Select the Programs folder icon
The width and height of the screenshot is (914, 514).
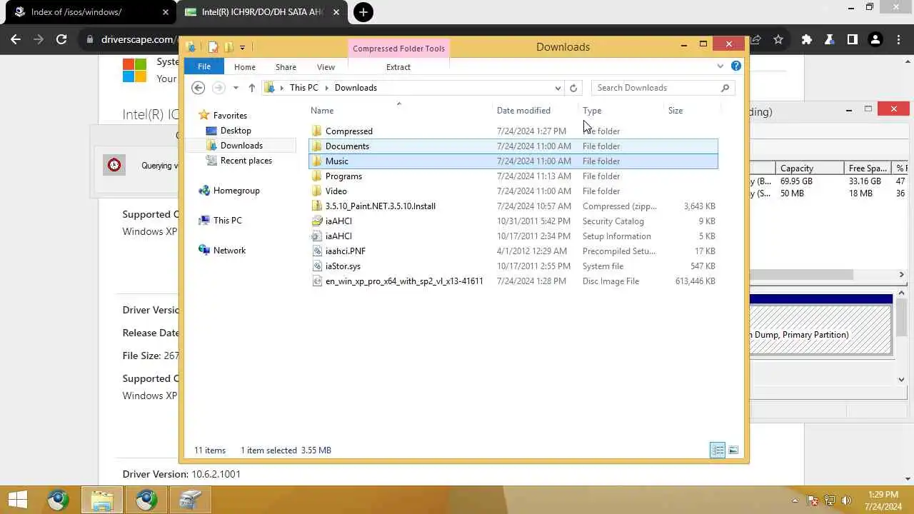318,176
